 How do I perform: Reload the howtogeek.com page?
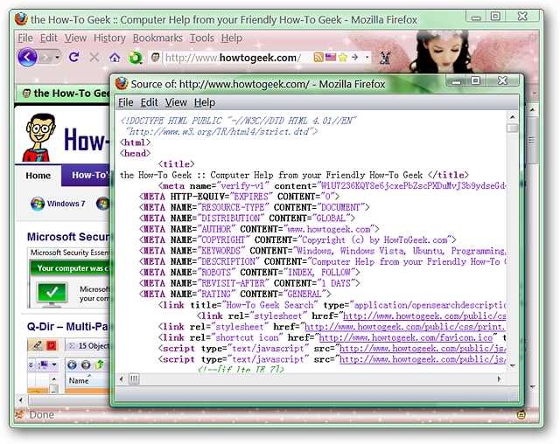74,57
